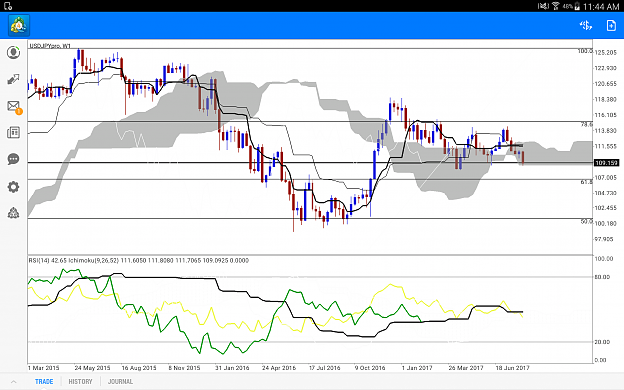Tap the 20.00 RSI level label

tap(602, 342)
